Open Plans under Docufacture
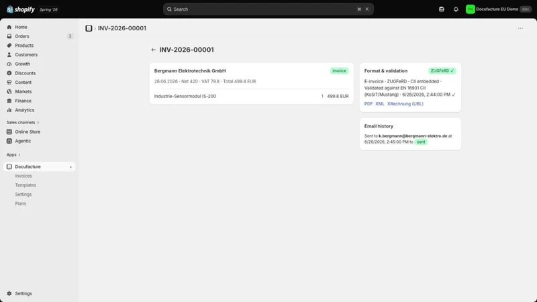Screen dimensions: 537x302 tap(21, 204)
